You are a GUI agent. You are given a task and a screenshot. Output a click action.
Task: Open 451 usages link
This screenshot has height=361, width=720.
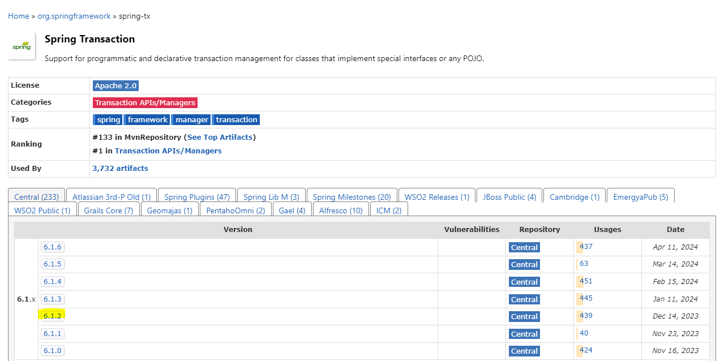(586, 281)
